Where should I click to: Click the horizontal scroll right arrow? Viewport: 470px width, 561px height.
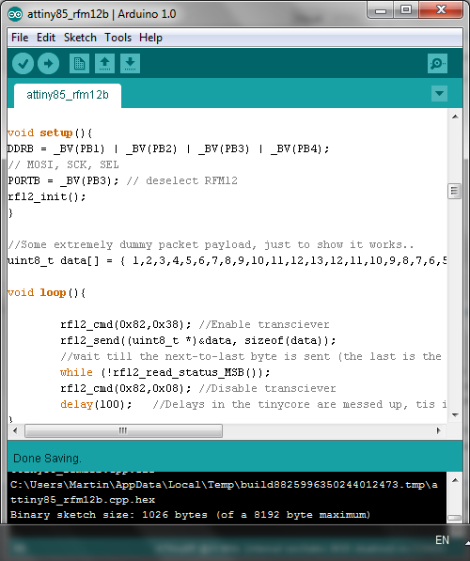pos(439,430)
